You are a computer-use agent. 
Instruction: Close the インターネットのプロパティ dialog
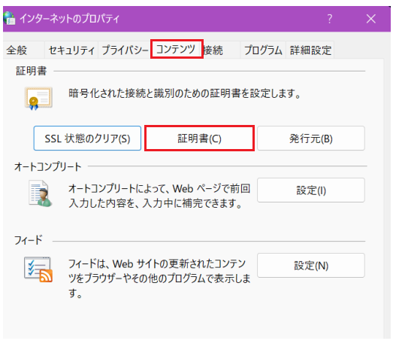click(370, 19)
